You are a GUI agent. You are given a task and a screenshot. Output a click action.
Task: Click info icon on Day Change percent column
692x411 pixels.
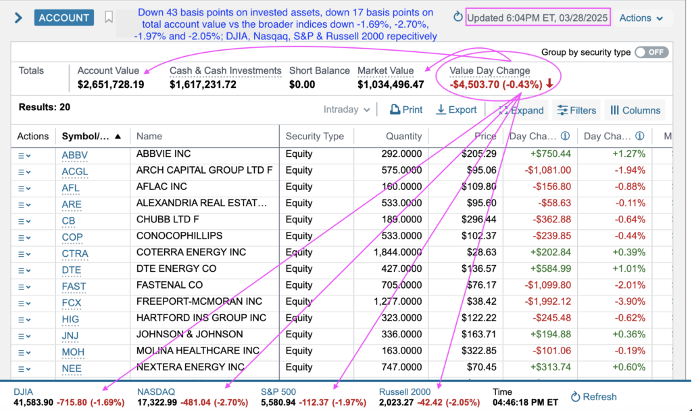639,136
